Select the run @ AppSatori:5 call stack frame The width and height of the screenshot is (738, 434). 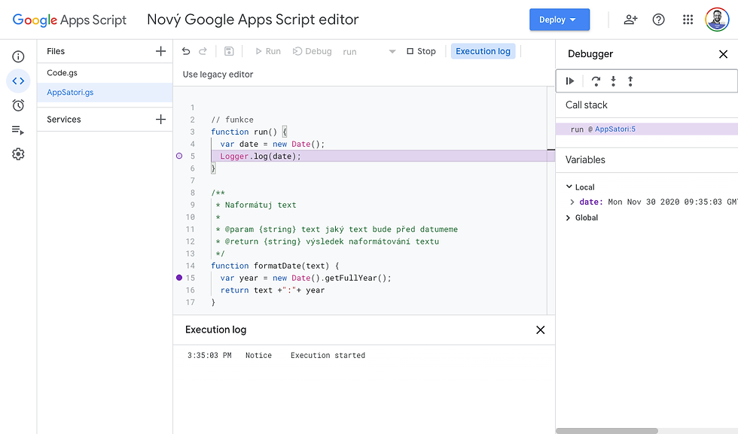tap(646, 129)
